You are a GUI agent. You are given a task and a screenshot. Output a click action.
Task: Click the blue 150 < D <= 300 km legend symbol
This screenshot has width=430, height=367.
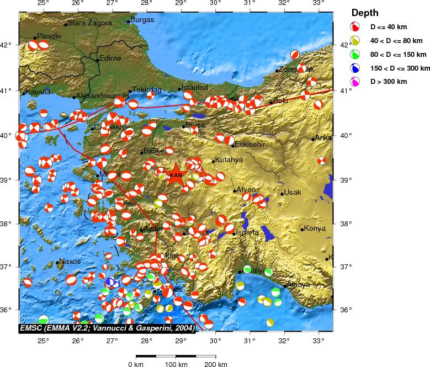click(x=355, y=68)
